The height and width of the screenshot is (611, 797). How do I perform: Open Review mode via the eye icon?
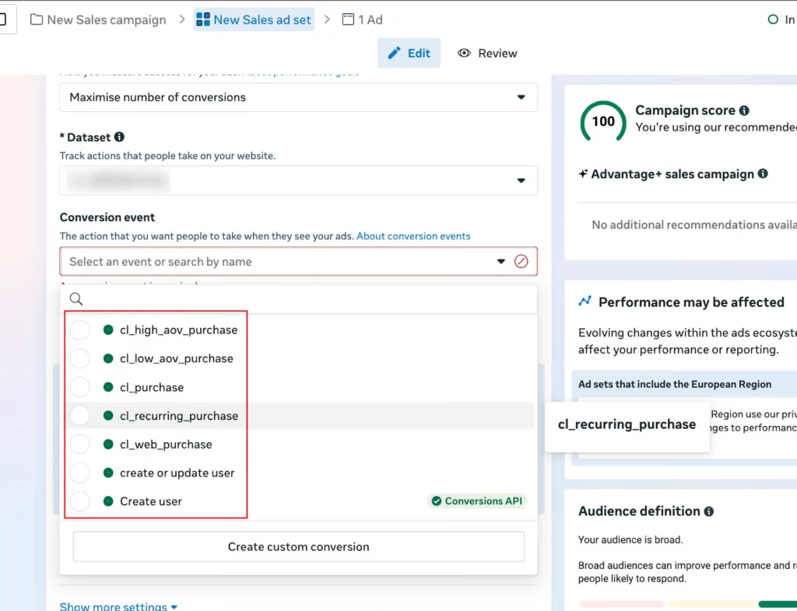click(465, 53)
